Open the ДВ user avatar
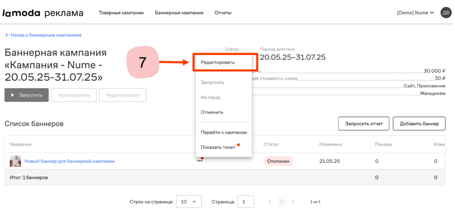The image size is (455, 218). (446, 13)
